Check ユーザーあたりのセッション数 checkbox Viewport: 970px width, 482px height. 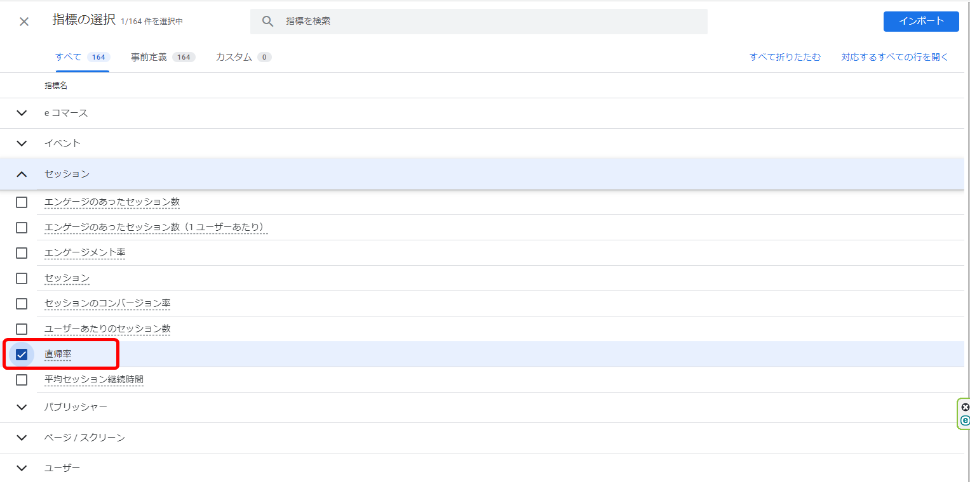22,329
